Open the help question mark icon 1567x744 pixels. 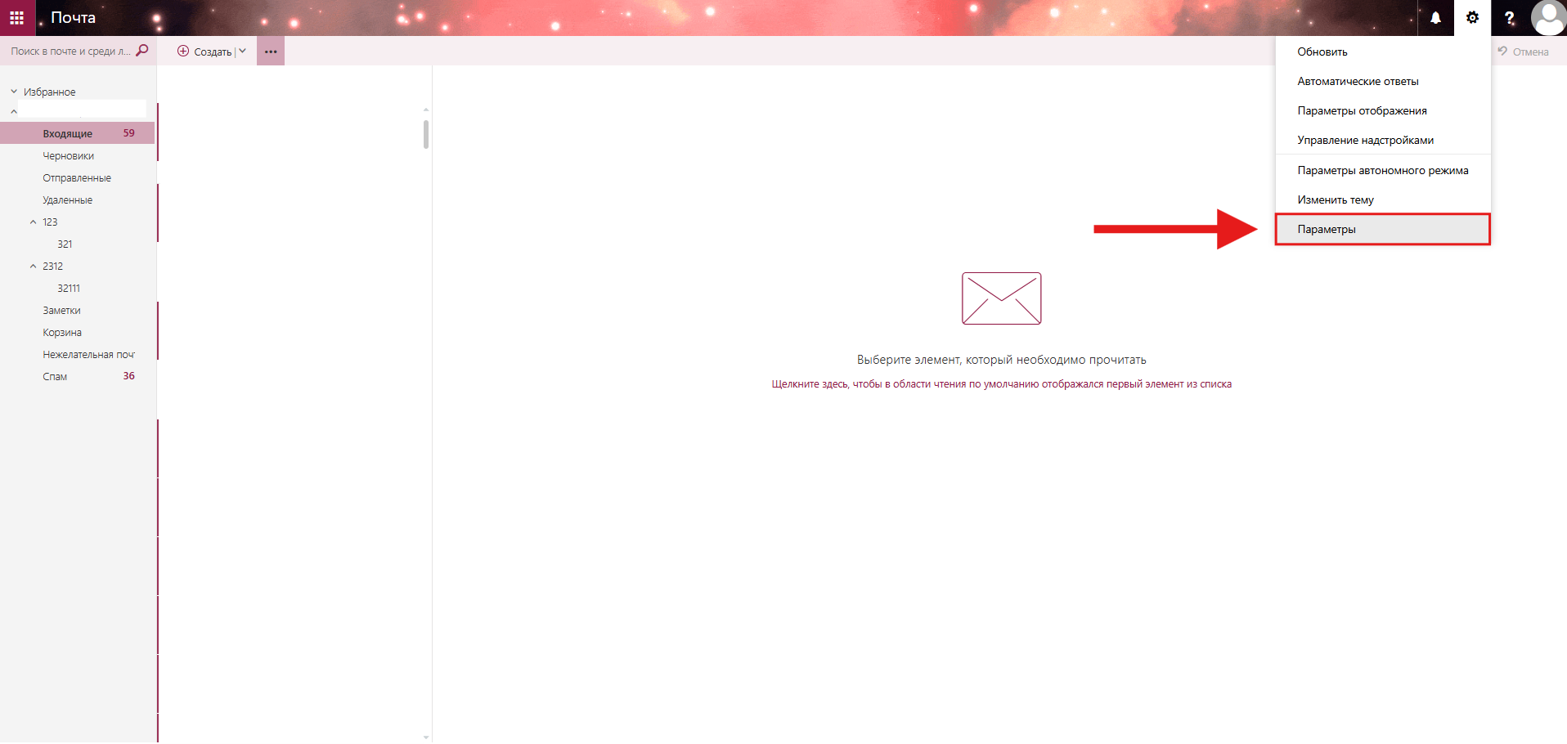pyautogui.click(x=1509, y=18)
